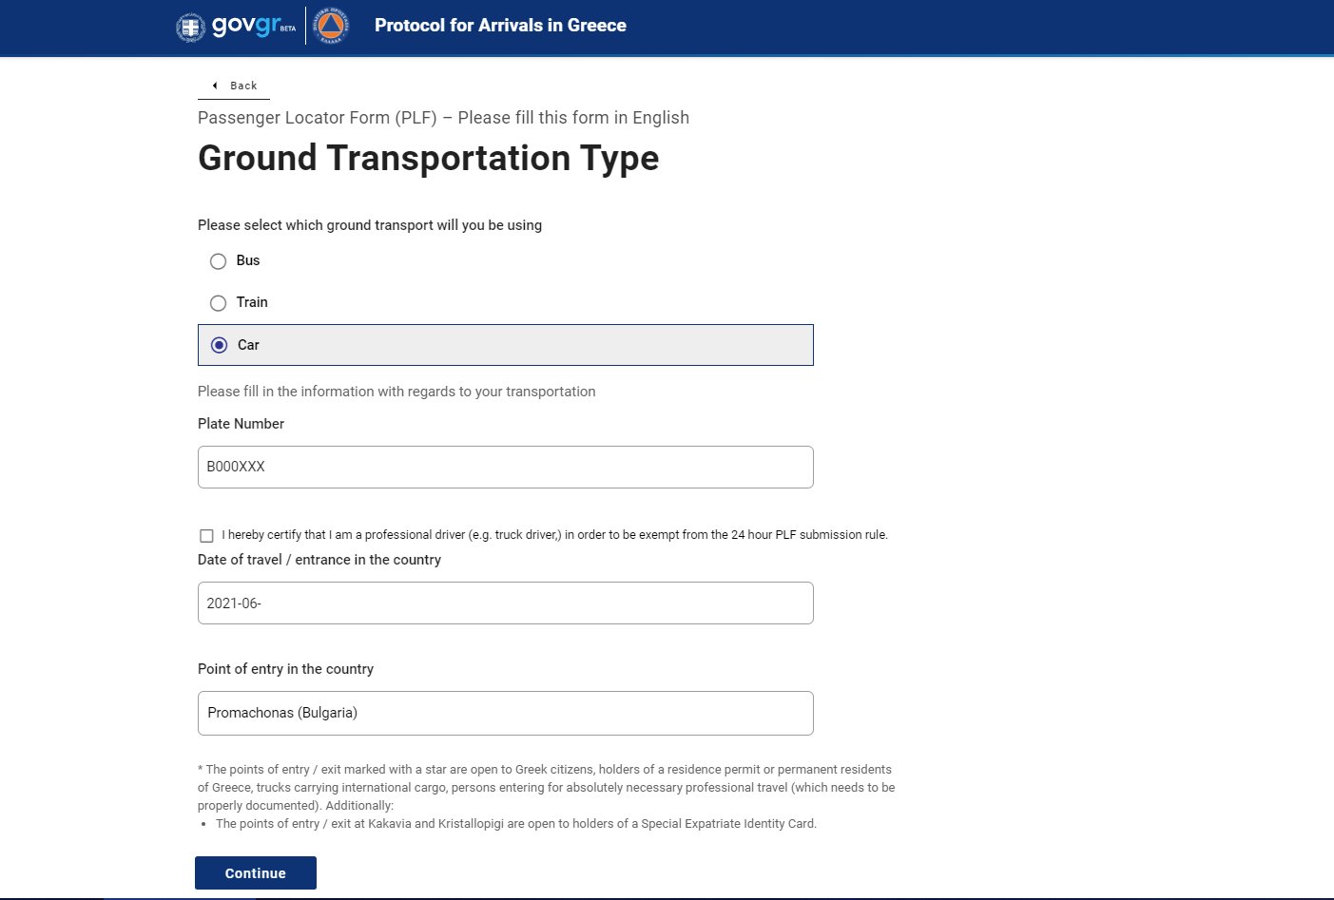
Task: Select the Bus radio button
Action: click(218, 261)
